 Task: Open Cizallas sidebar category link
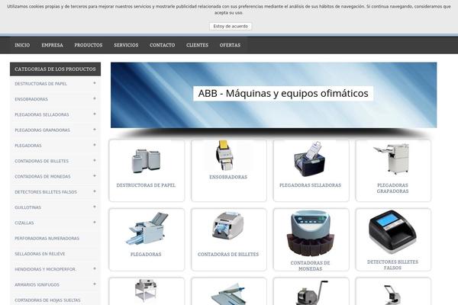point(24,223)
